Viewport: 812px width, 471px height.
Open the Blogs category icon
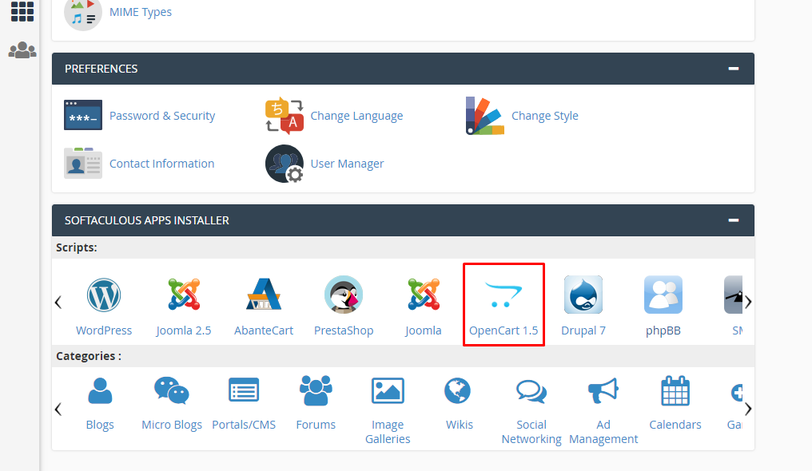pyautogui.click(x=100, y=391)
